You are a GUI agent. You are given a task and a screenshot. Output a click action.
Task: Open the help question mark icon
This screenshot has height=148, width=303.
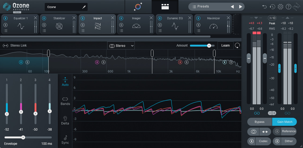[289, 7]
